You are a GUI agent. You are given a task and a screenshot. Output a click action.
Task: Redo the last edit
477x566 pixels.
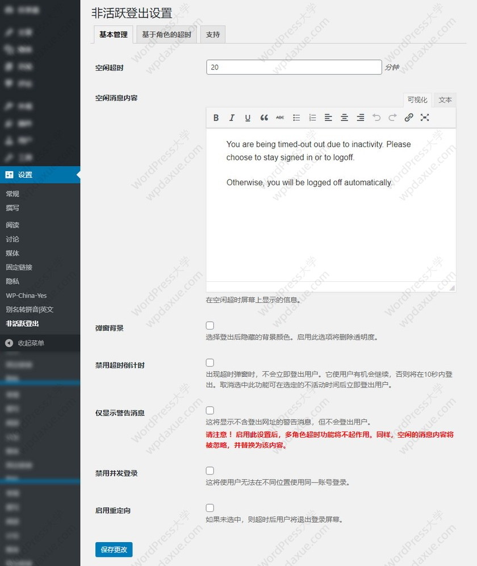392,118
